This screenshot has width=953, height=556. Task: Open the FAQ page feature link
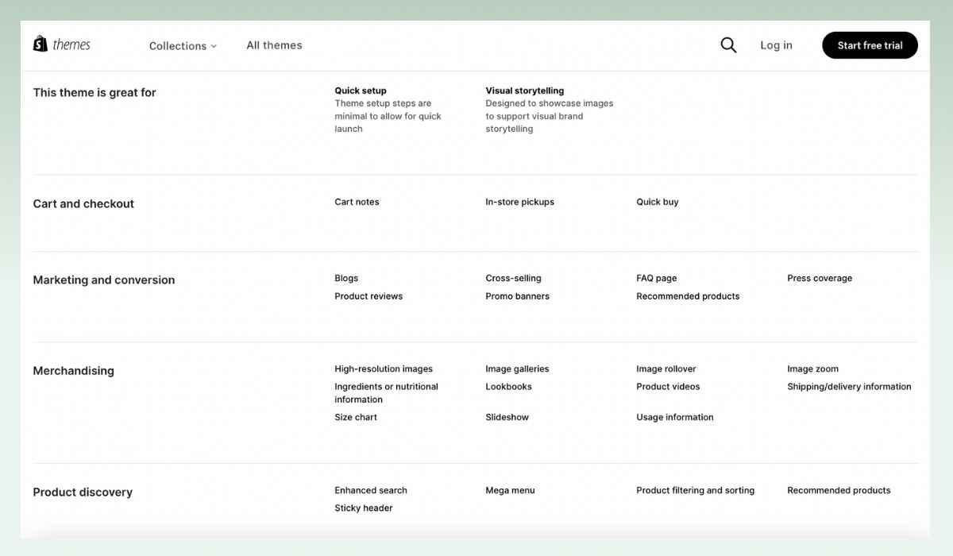(656, 278)
